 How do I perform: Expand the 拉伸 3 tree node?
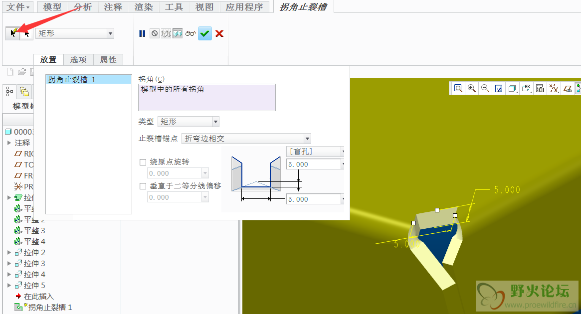click(9, 264)
